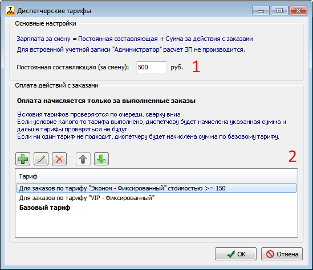313x270 pixels.
Task: Minimize the Диспетчерские тарифы window
Action: click(261, 11)
